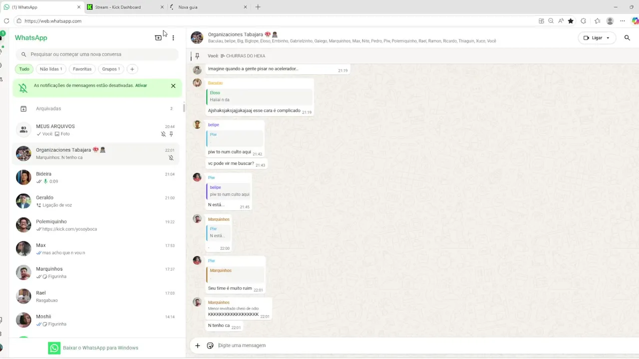Viewport: 639px width, 359px height.
Task: Open the MEUS ARQUIVOS chat
Action: click(97, 130)
